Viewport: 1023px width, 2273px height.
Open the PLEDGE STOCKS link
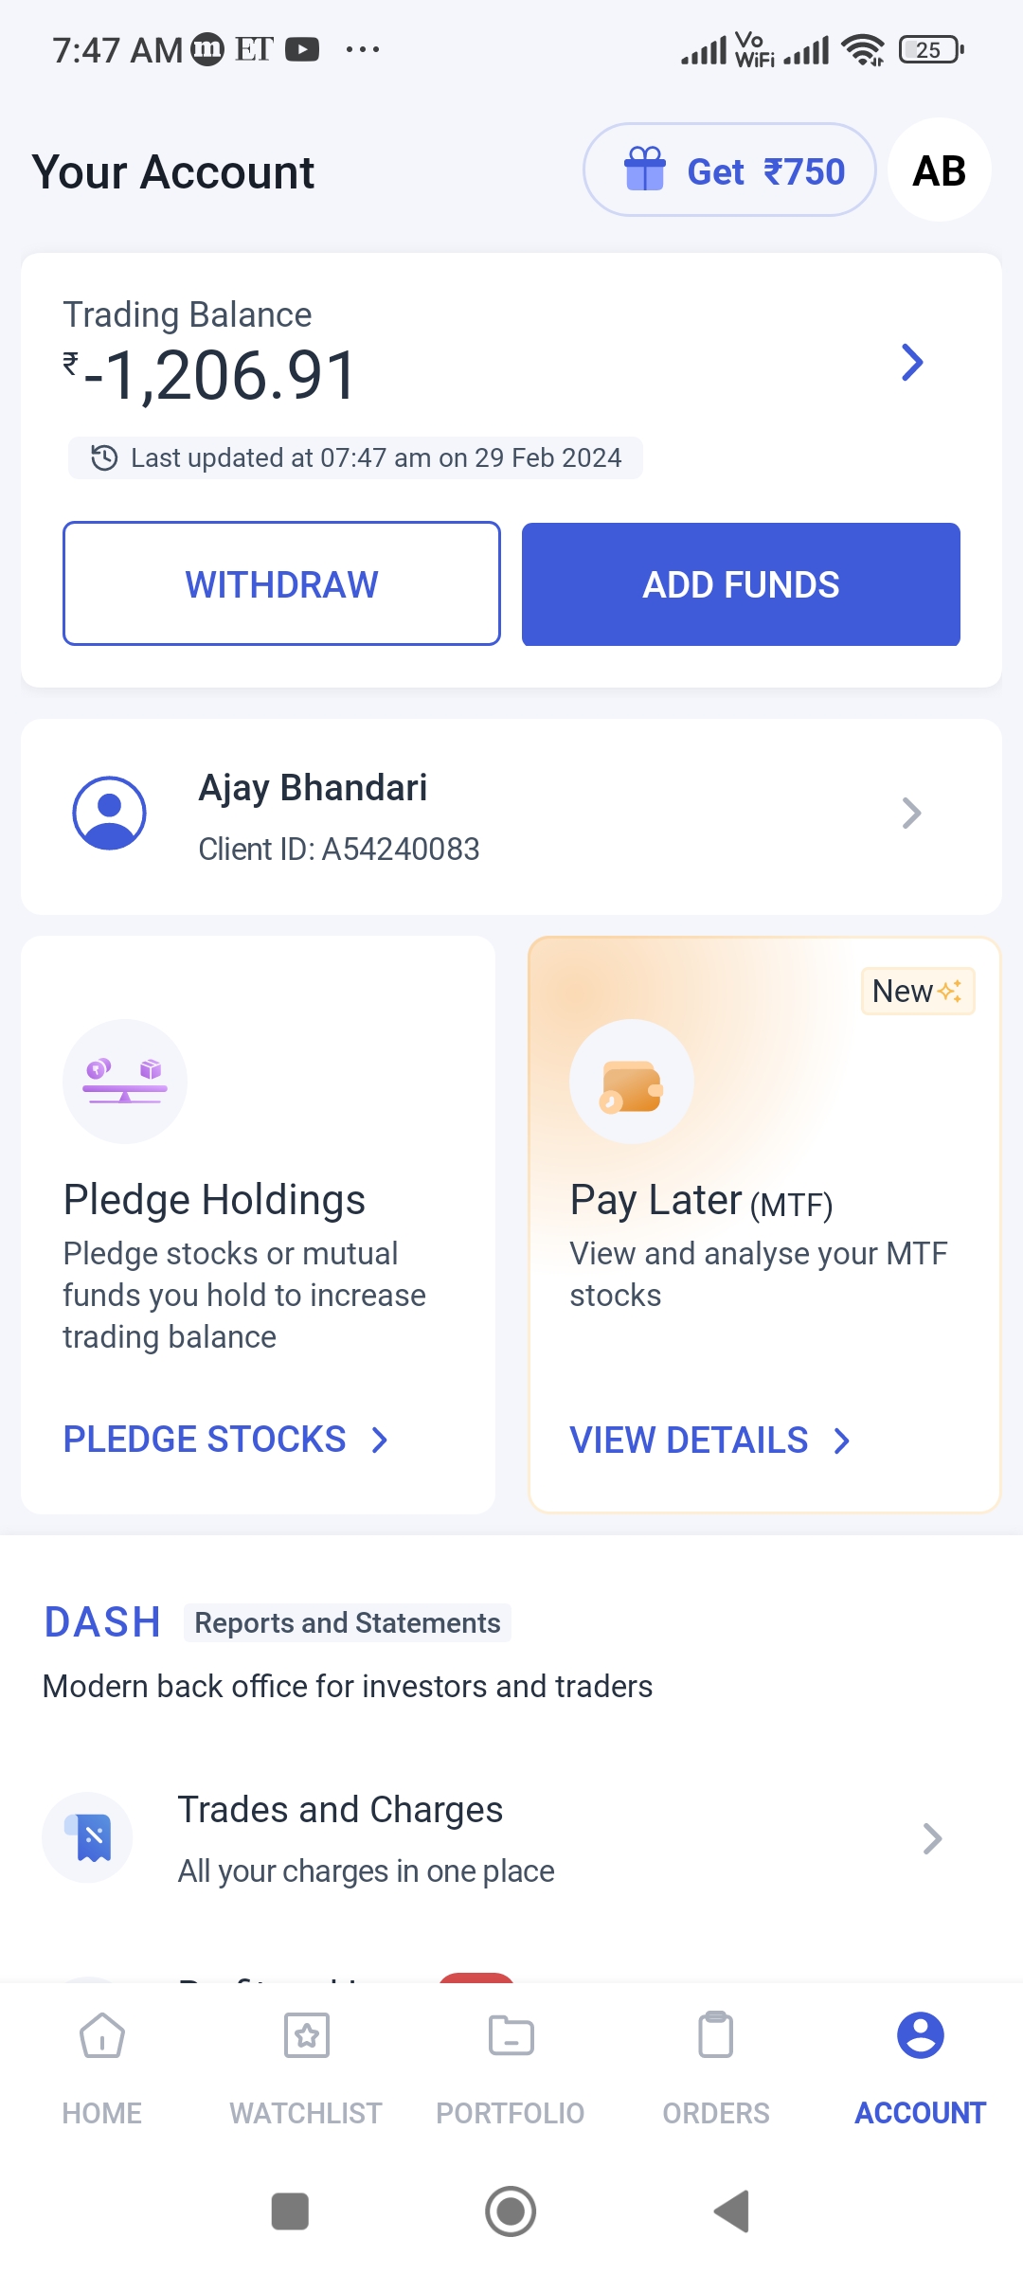226,1440
